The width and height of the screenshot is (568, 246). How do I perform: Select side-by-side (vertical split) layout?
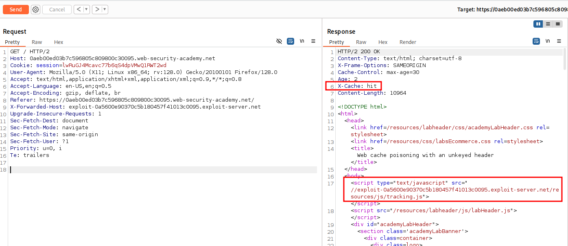(538, 24)
